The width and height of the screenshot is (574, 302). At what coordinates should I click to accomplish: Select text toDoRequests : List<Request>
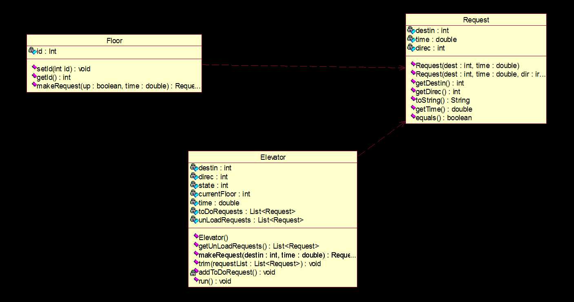[x=247, y=211]
